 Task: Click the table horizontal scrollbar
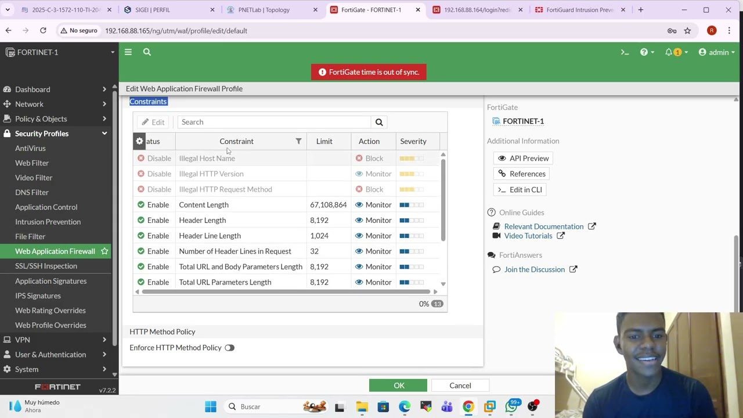[287, 292]
